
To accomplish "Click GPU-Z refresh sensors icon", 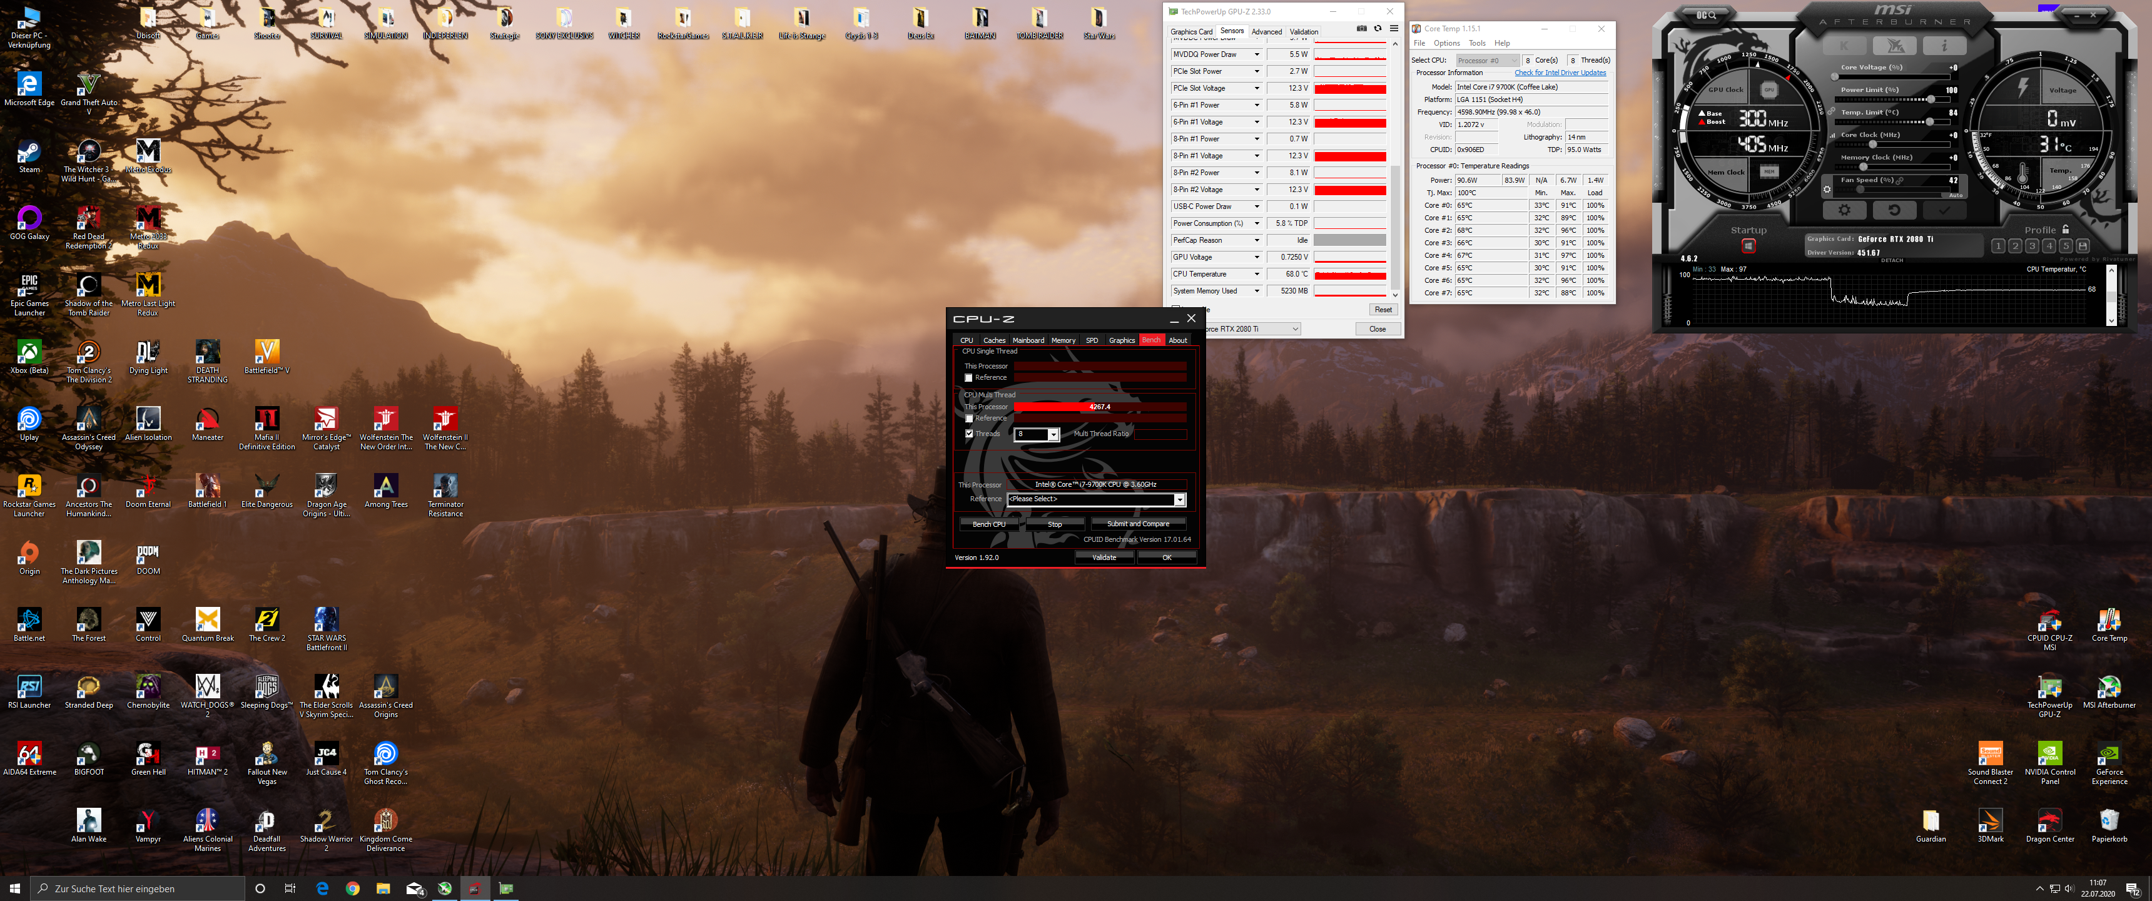I will click(1378, 29).
